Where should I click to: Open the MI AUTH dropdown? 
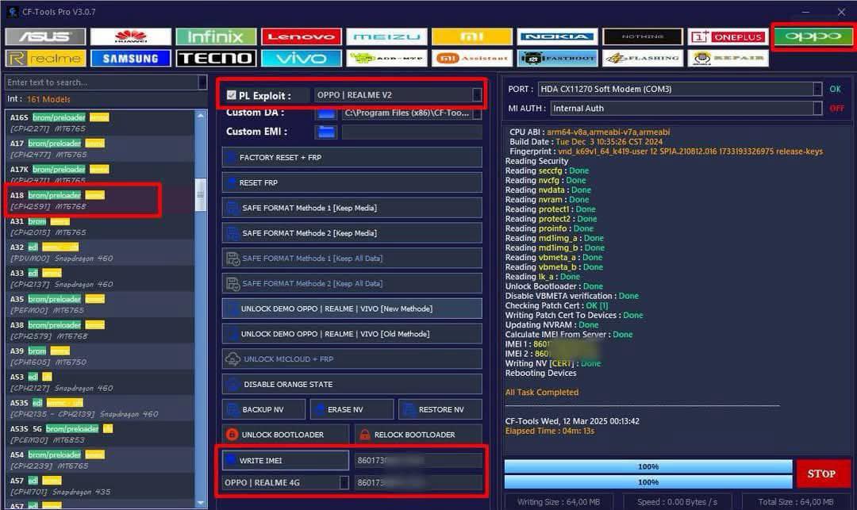click(x=817, y=108)
